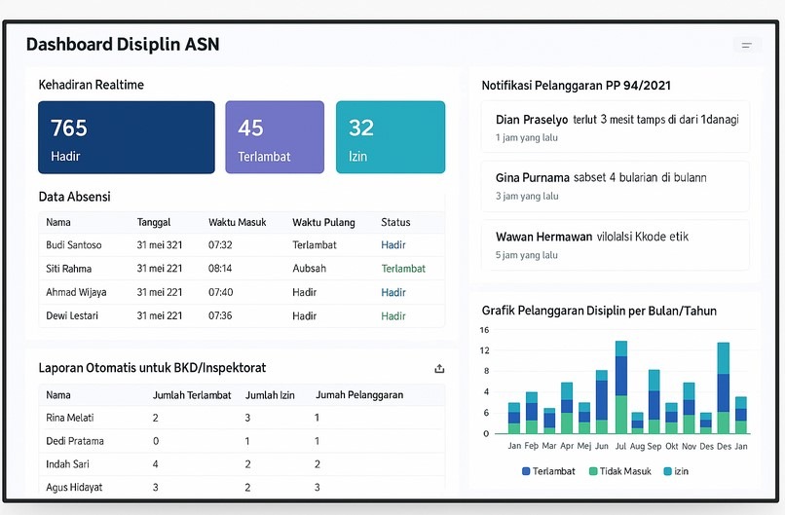This screenshot has height=515, width=785.
Task: Open the Wawan Hermawan kode etik notification
Action: tap(616, 245)
